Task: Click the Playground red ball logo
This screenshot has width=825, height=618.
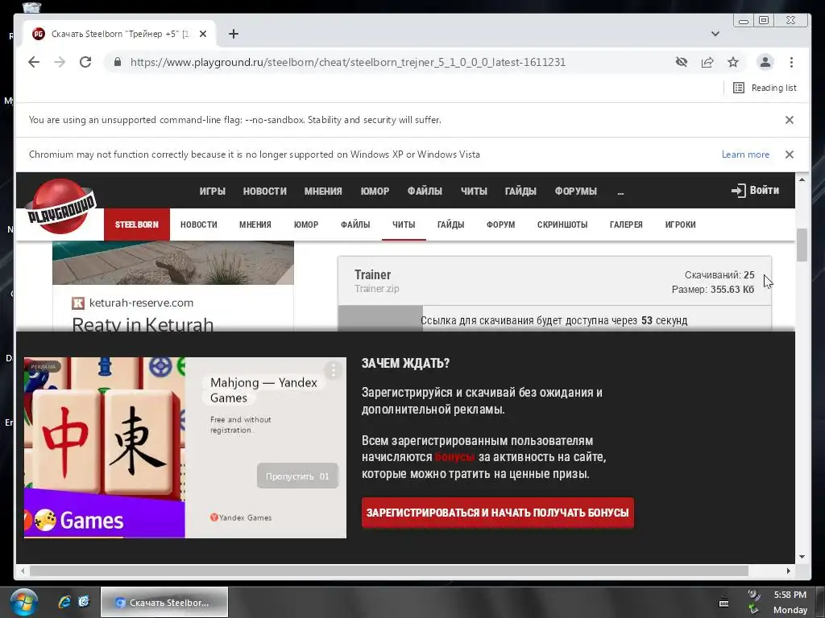Action: (x=61, y=206)
